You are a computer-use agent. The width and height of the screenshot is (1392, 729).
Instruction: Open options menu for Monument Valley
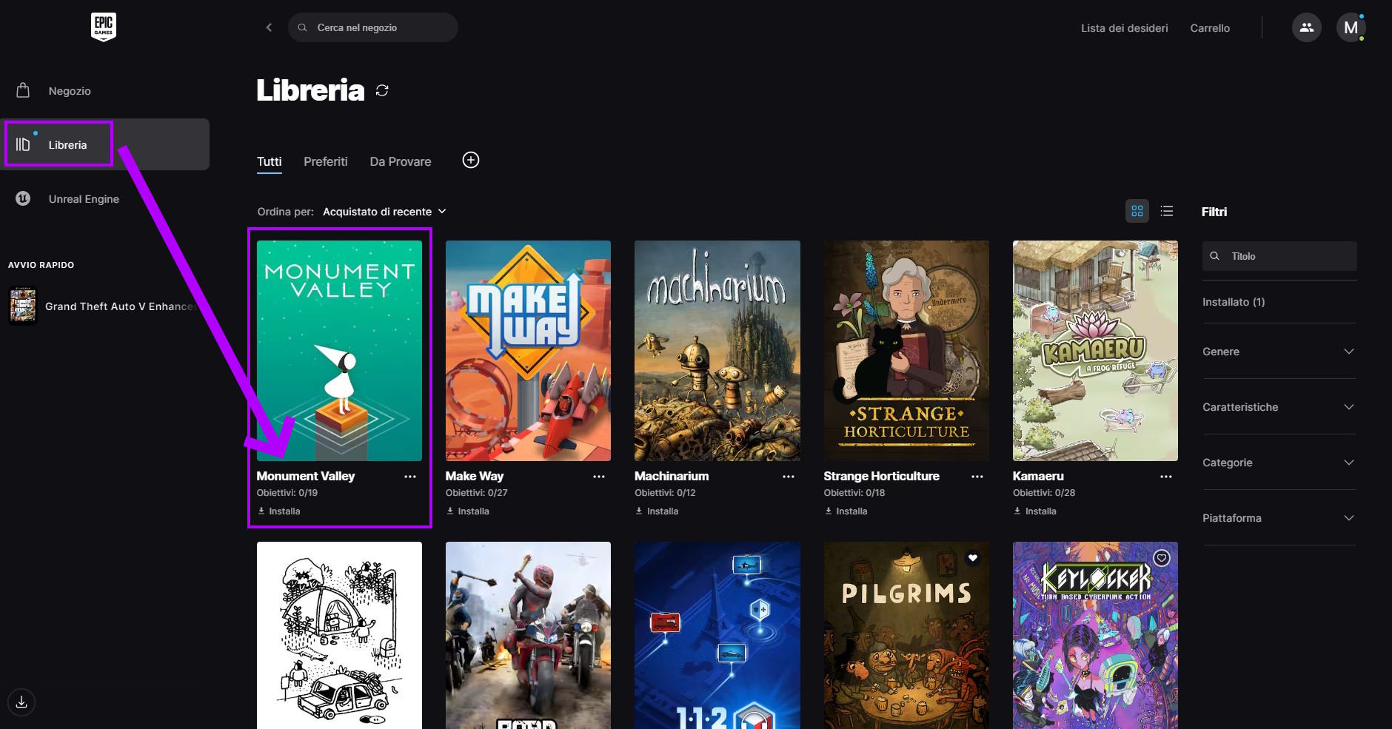pos(410,477)
